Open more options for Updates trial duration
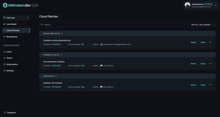 tap(210, 85)
